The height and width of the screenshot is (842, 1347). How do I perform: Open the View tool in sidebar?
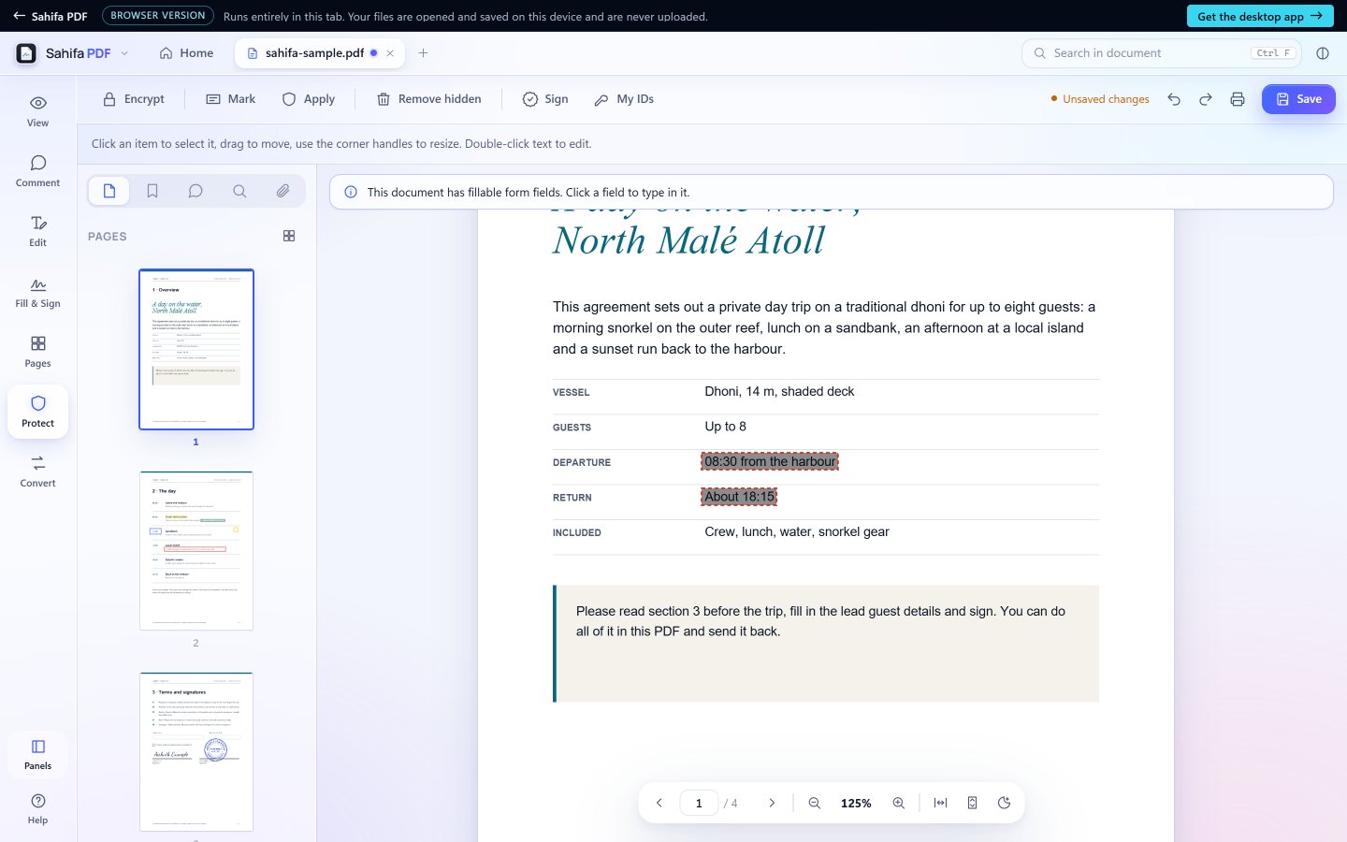37,110
